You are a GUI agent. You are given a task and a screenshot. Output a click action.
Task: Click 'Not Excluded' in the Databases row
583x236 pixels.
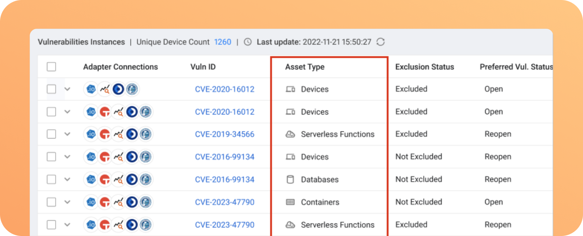tap(419, 179)
